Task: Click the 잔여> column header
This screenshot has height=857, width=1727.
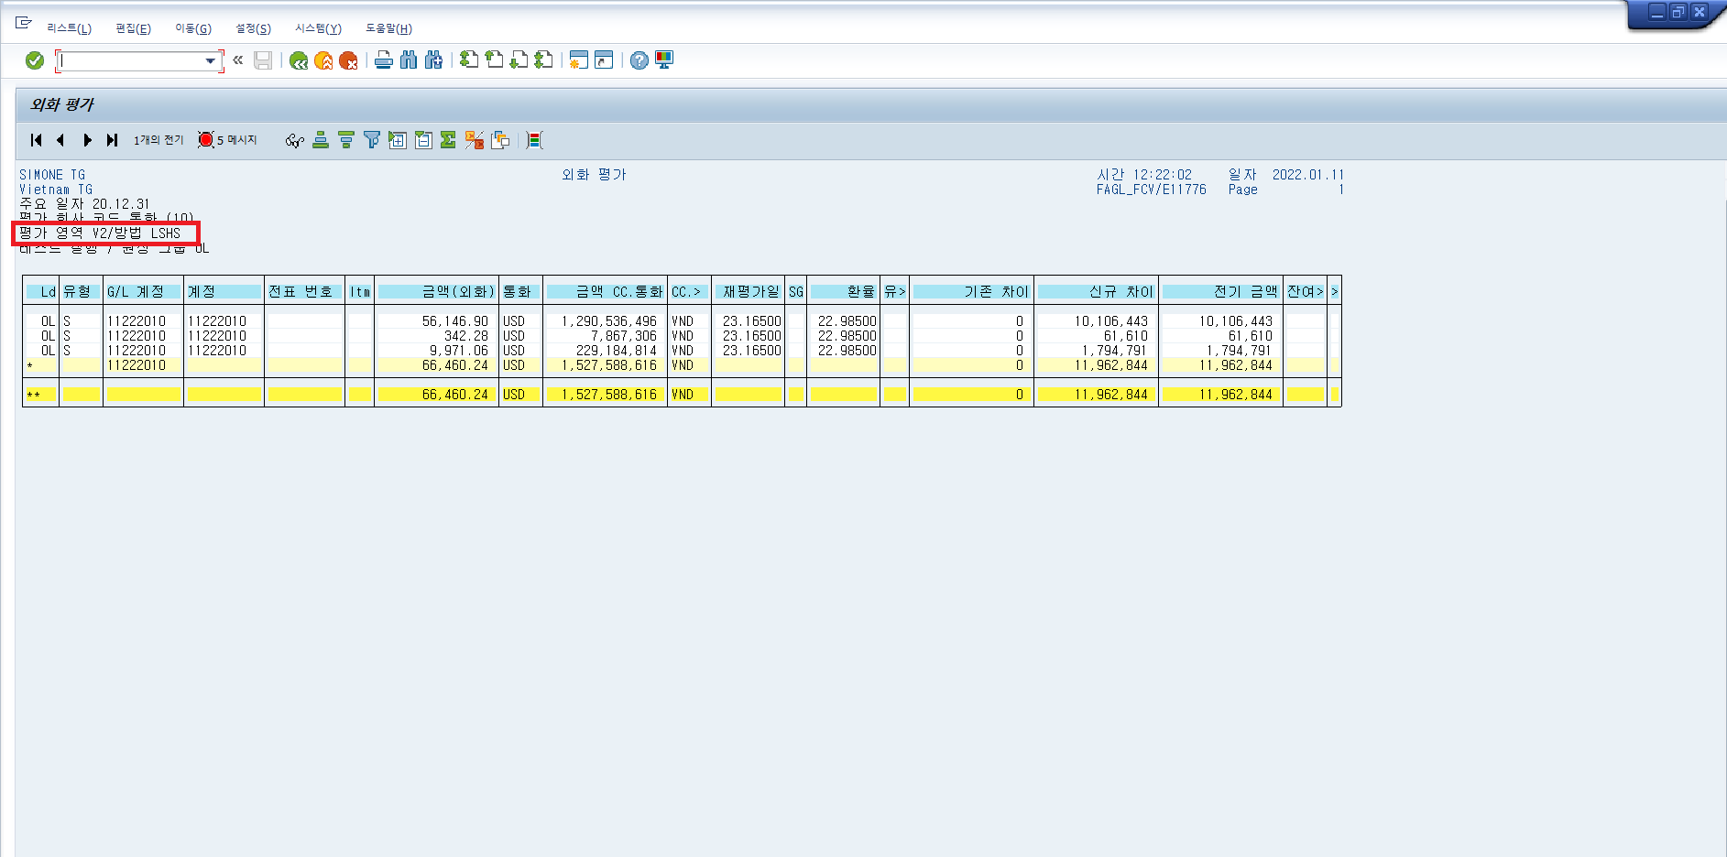Action: coord(1305,291)
